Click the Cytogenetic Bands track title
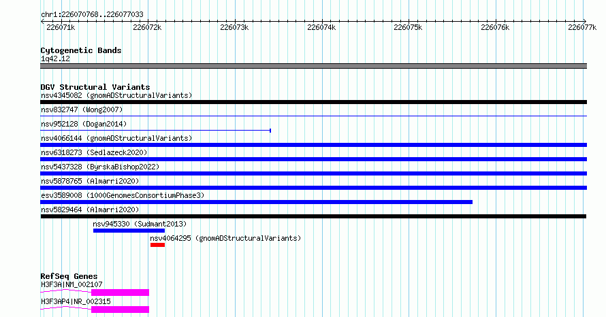Screen dimensions: 606x317 (81, 50)
